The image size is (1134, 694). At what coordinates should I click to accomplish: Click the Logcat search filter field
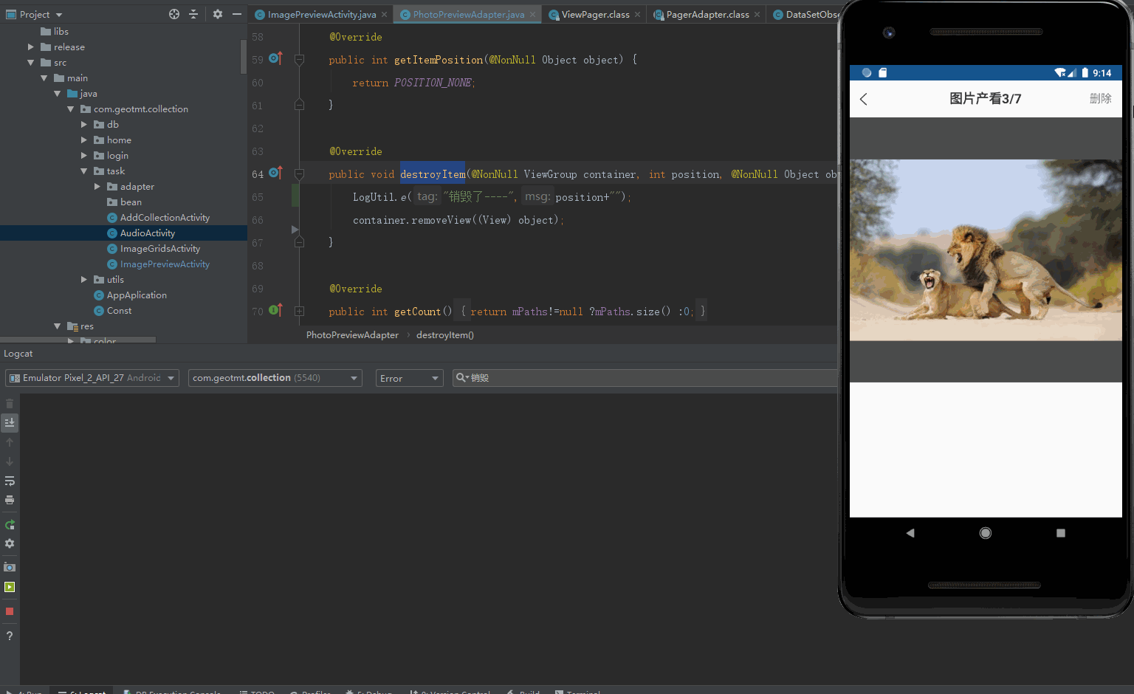(645, 378)
